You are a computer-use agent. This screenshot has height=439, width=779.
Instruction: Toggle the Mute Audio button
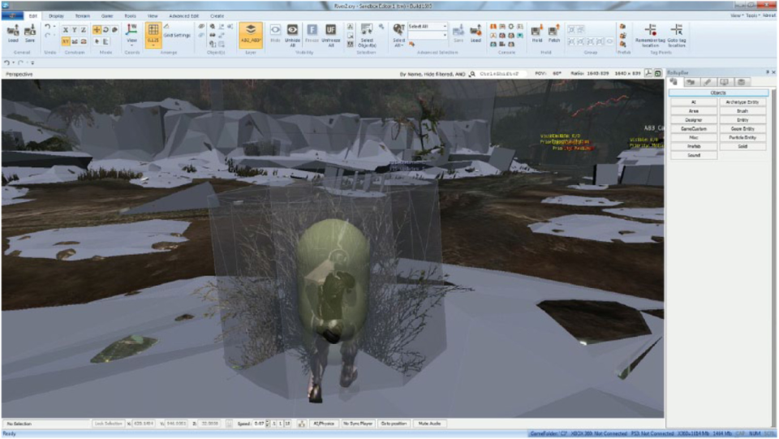tap(430, 424)
